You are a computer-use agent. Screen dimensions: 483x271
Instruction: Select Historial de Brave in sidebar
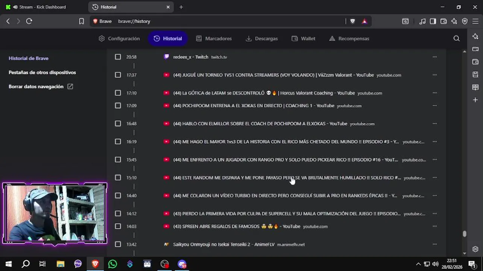coord(29,58)
